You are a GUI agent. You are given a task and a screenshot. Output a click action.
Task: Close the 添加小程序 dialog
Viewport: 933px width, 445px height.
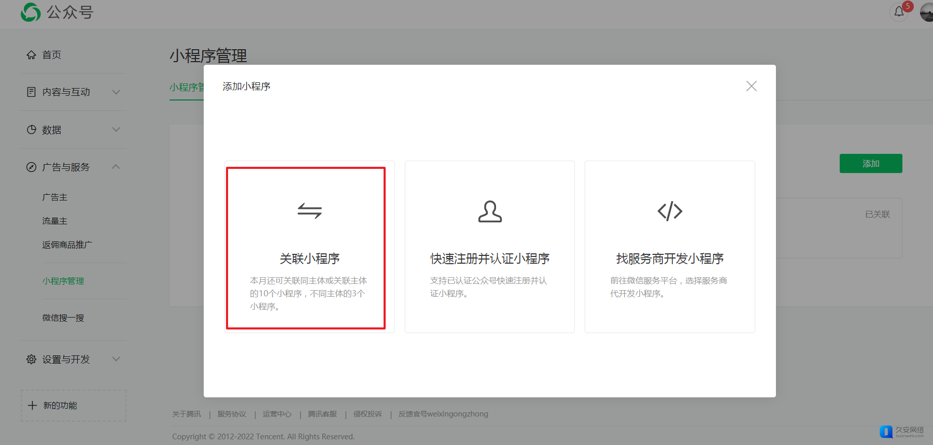click(x=751, y=86)
